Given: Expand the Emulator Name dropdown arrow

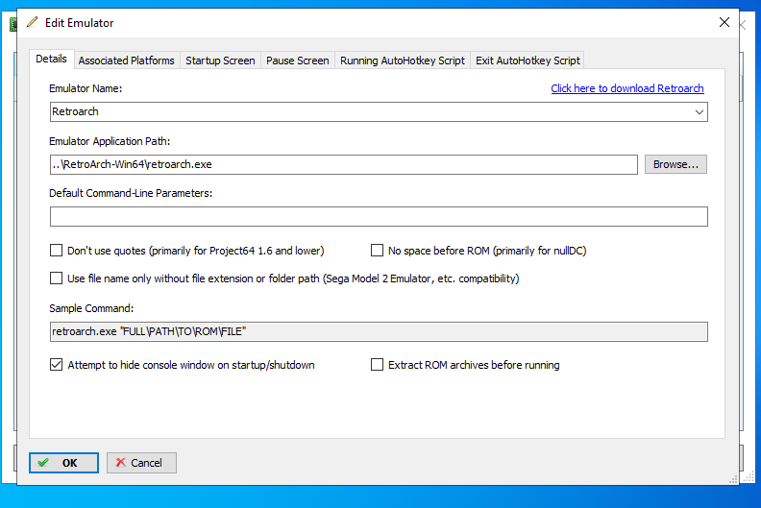Looking at the screenshot, I should pyautogui.click(x=699, y=112).
